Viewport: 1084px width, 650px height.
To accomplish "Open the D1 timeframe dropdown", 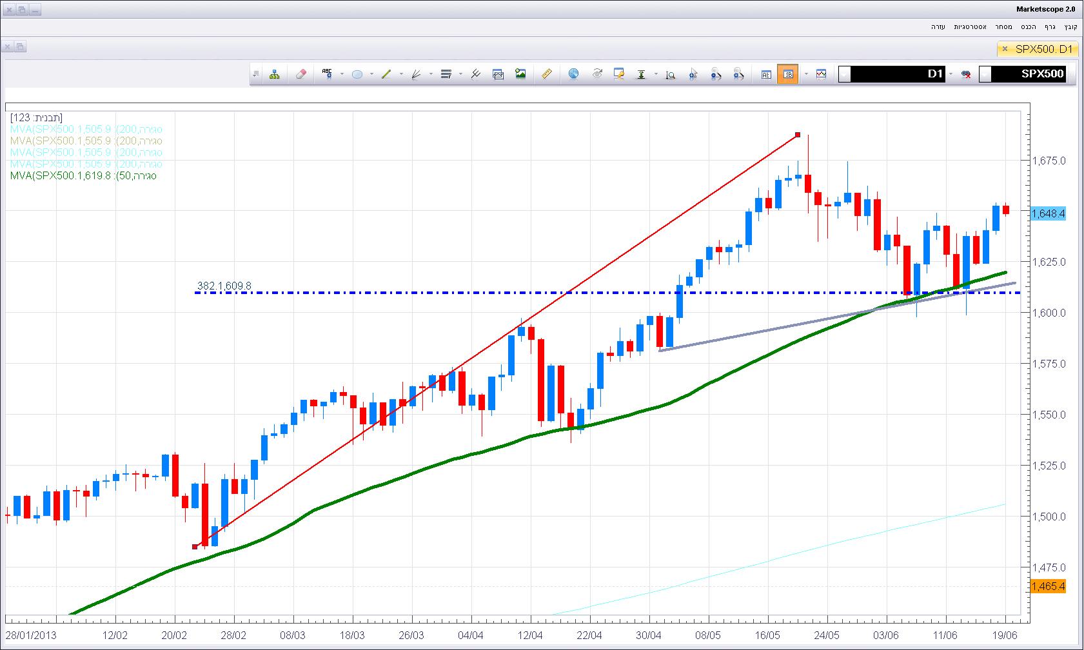I will 845,74.
